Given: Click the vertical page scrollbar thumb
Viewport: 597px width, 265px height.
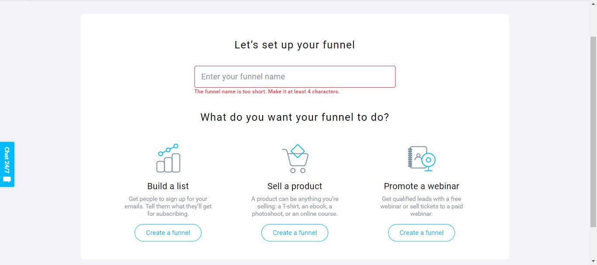Looking at the screenshot, I should click(x=593, y=131).
